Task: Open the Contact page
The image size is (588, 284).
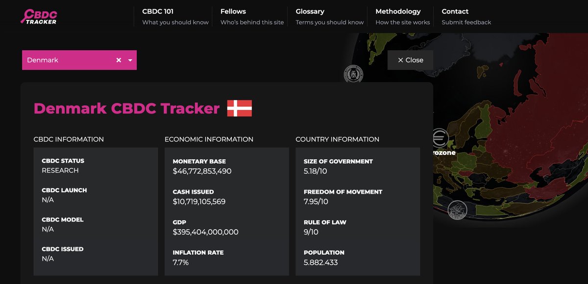Action: click(466, 17)
